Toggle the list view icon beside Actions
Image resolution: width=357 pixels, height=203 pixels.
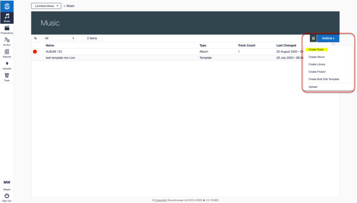coord(313,38)
